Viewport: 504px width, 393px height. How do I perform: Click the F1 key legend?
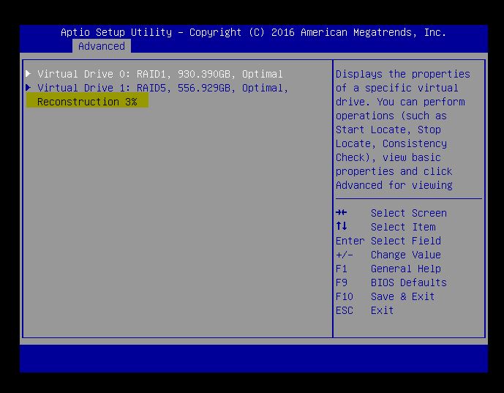[x=342, y=269]
